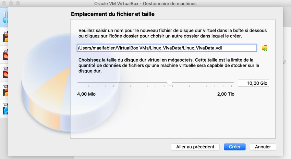Click the Annuler button

point(263,147)
